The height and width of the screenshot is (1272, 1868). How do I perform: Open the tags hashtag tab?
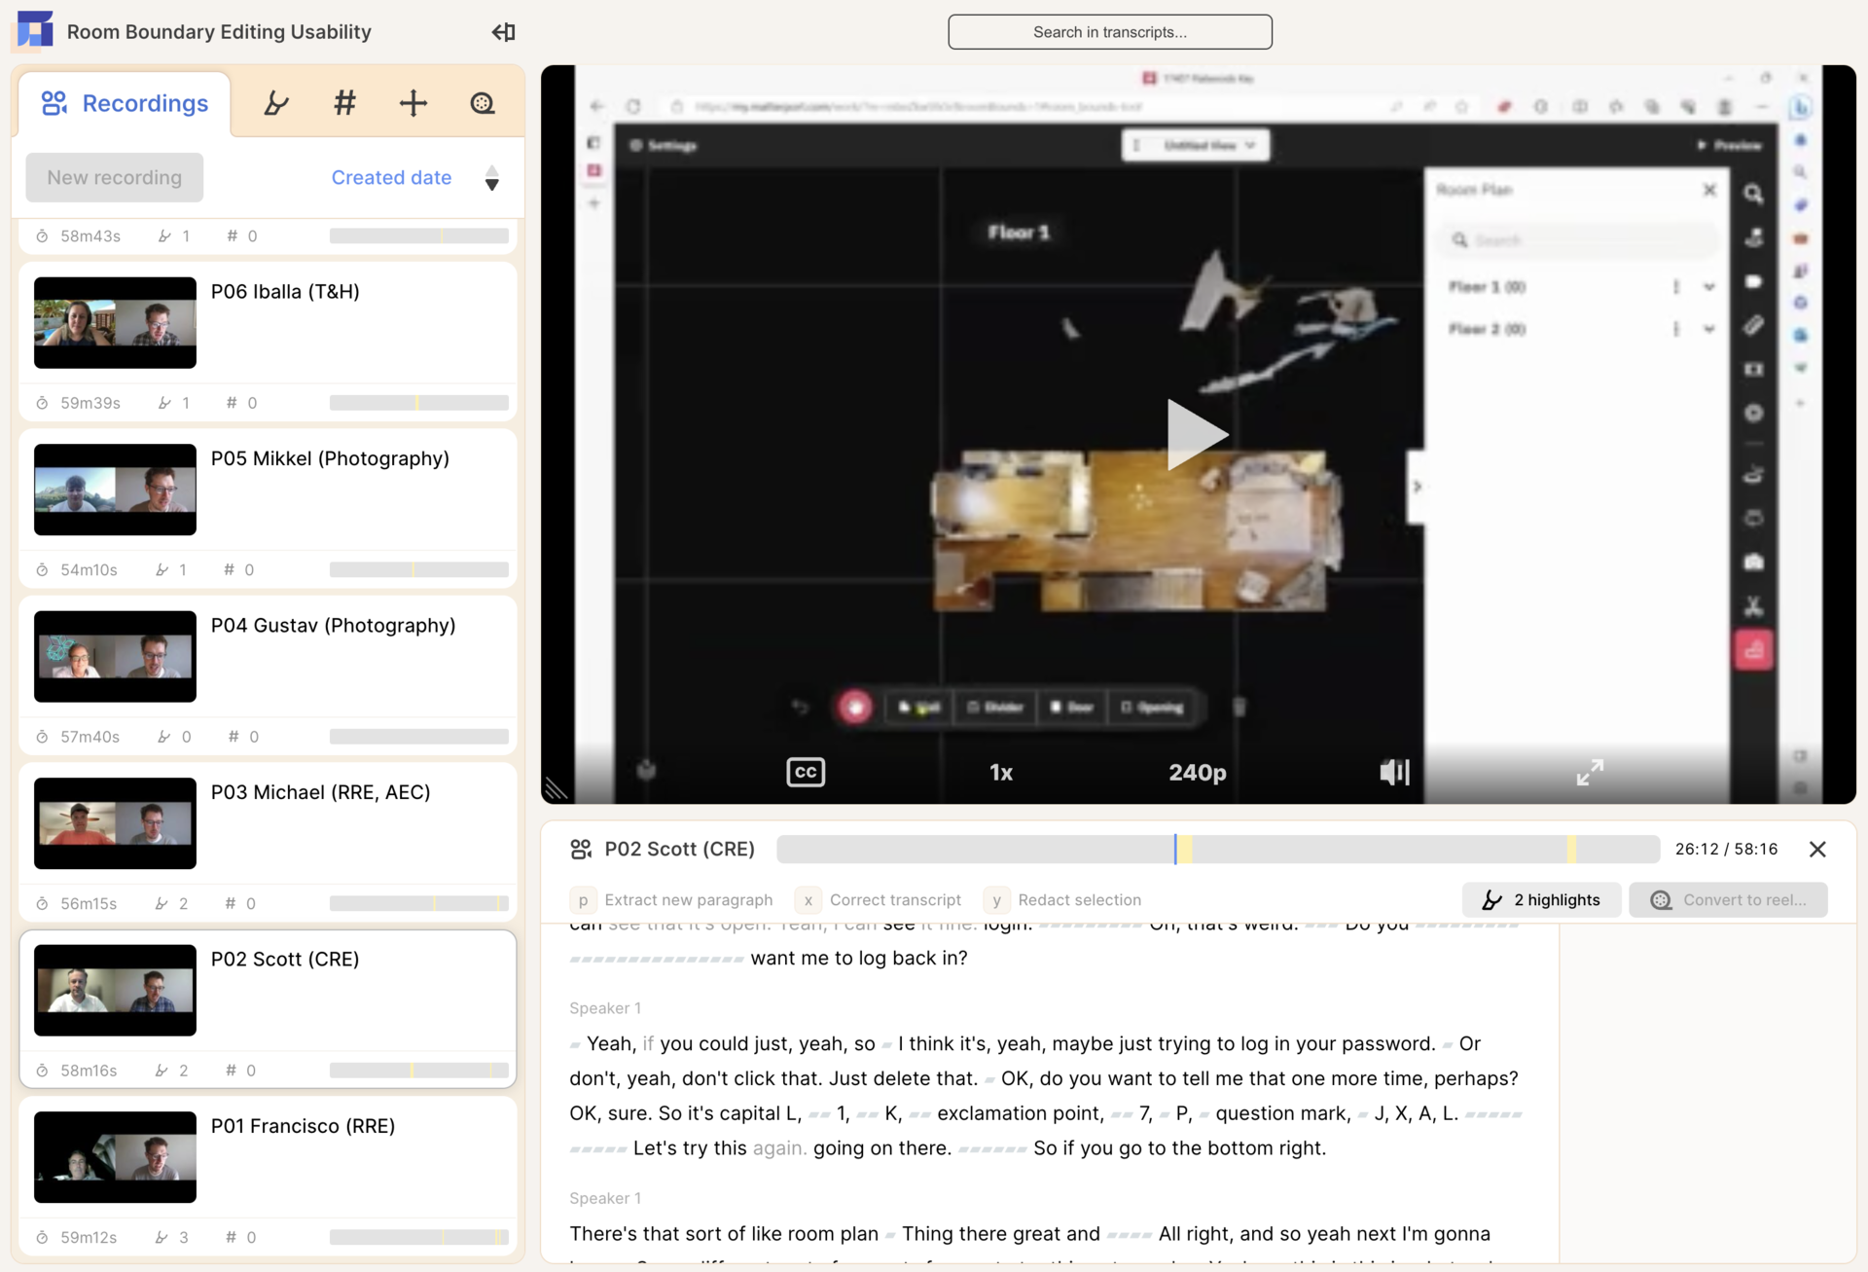(344, 103)
